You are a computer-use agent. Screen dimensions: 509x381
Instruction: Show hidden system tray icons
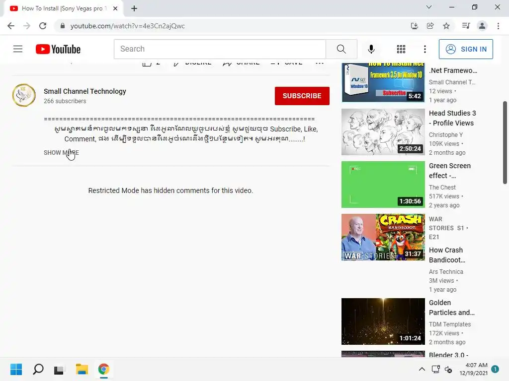[x=422, y=369]
